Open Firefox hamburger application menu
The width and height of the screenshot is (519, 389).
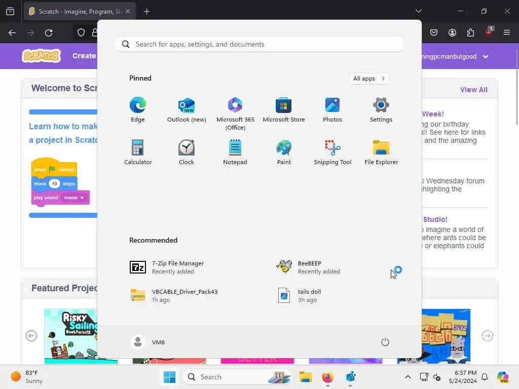(x=507, y=32)
